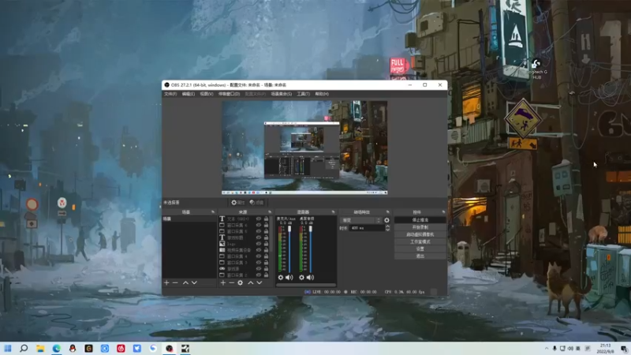Image resolution: width=631 pixels, height=355 pixels.
Task: Toggle visibility of 视频采集设备 source
Action: tap(259, 250)
